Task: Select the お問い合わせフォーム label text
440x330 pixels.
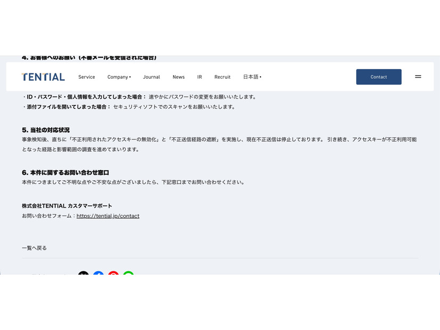Action: point(49,216)
